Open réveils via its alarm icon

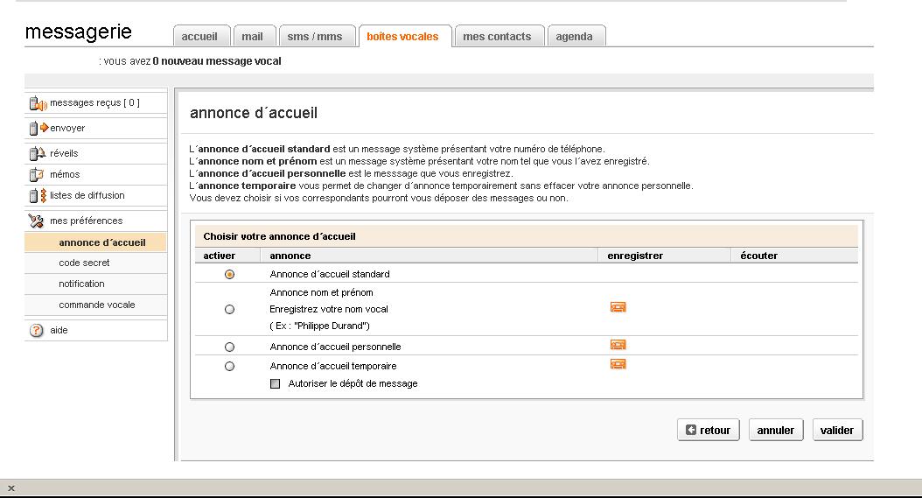pos(37,154)
